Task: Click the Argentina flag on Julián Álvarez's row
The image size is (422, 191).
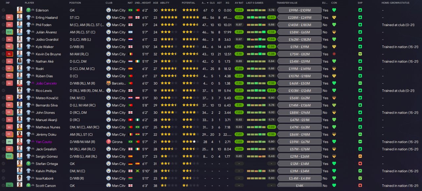Action: (x=130, y=32)
